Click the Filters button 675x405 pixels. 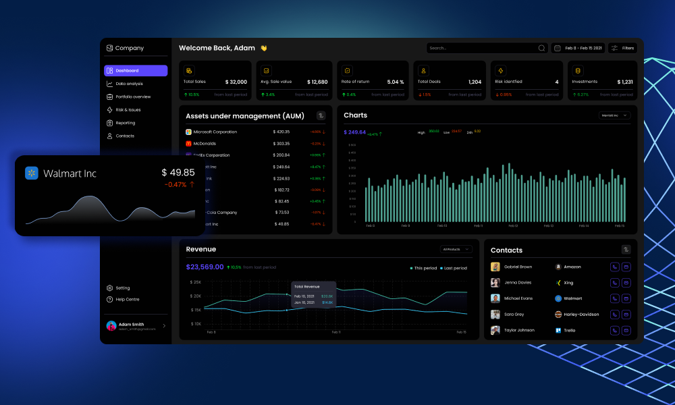[622, 48]
